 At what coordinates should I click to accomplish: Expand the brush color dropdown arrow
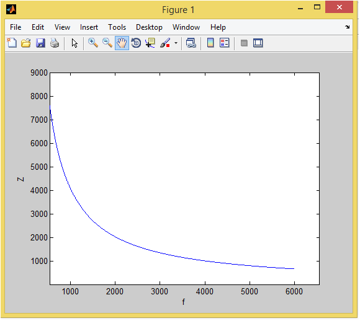pyautogui.click(x=176, y=43)
